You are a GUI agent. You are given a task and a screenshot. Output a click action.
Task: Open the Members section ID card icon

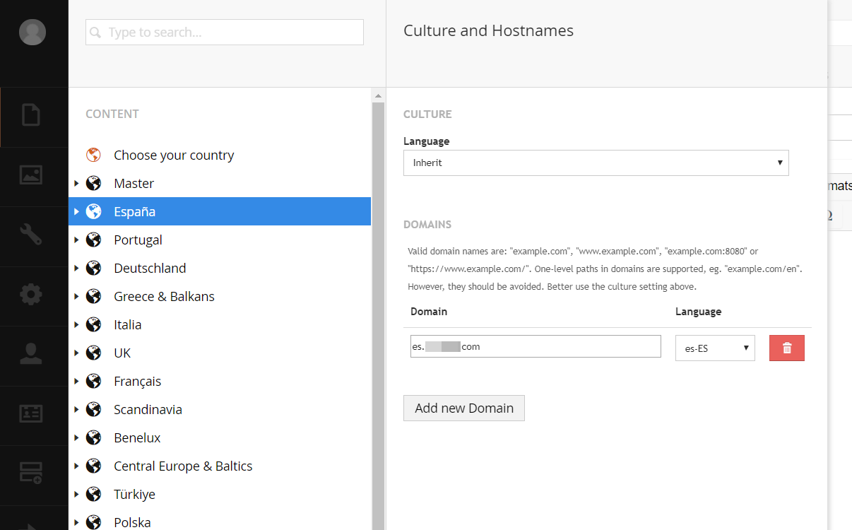(x=31, y=413)
